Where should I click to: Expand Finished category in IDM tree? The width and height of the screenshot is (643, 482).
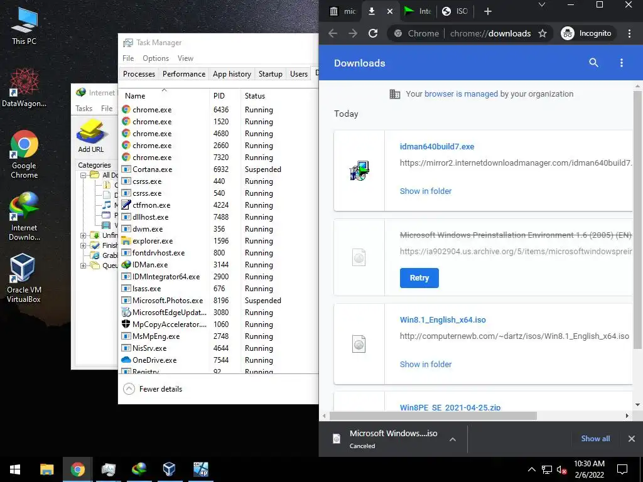click(x=84, y=245)
